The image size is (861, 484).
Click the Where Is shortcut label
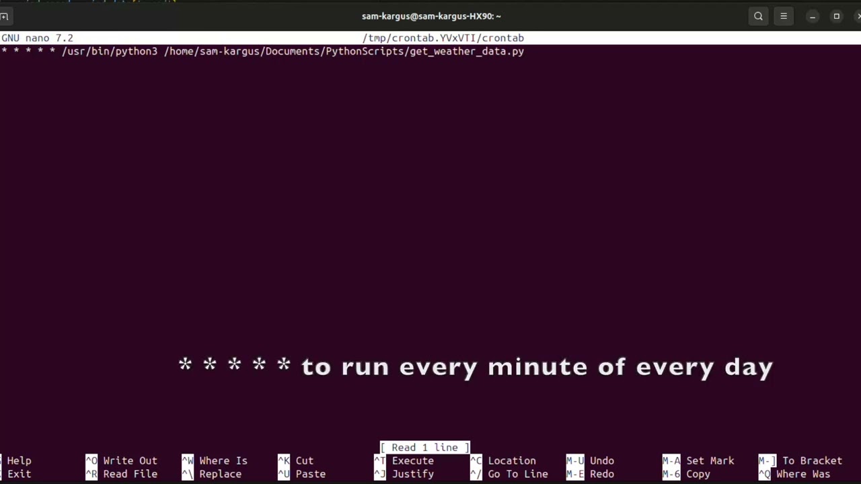223,460
